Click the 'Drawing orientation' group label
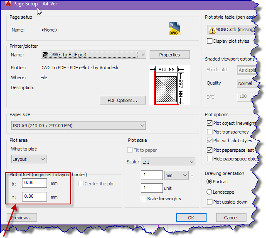The width and height of the screenshot is (266, 238). point(224,173)
